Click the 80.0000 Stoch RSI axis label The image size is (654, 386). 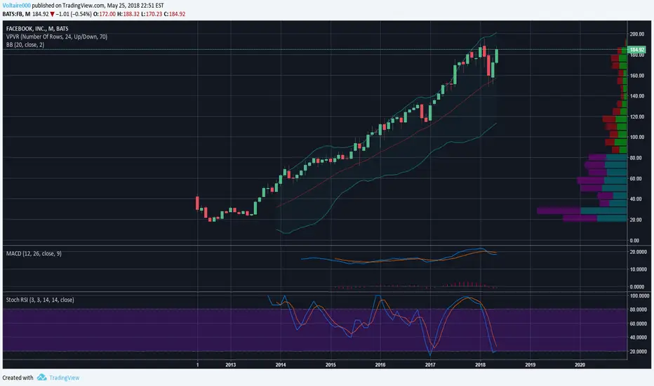pos(638,310)
